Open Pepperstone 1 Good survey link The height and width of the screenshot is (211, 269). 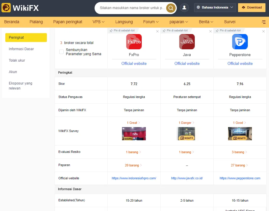[x=239, y=123]
